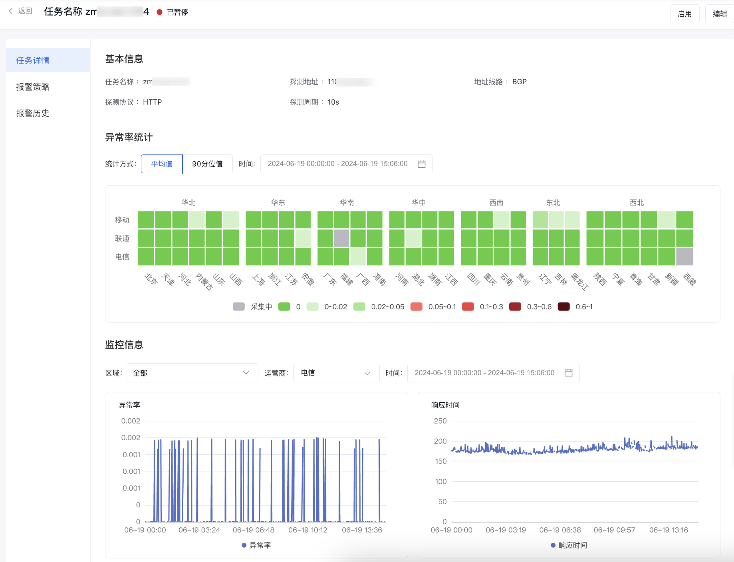Click the 黑龙江 province label
734x562 pixels.
tap(579, 281)
